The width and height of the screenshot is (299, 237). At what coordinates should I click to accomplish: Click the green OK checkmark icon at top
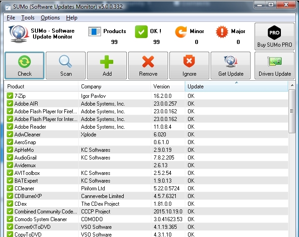coord(141,32)
